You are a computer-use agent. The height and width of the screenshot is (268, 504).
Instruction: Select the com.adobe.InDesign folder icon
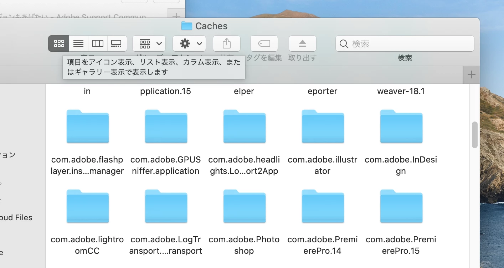click(x=401, y=127)
